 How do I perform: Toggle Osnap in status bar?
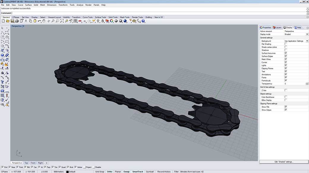tap(126, 172)
